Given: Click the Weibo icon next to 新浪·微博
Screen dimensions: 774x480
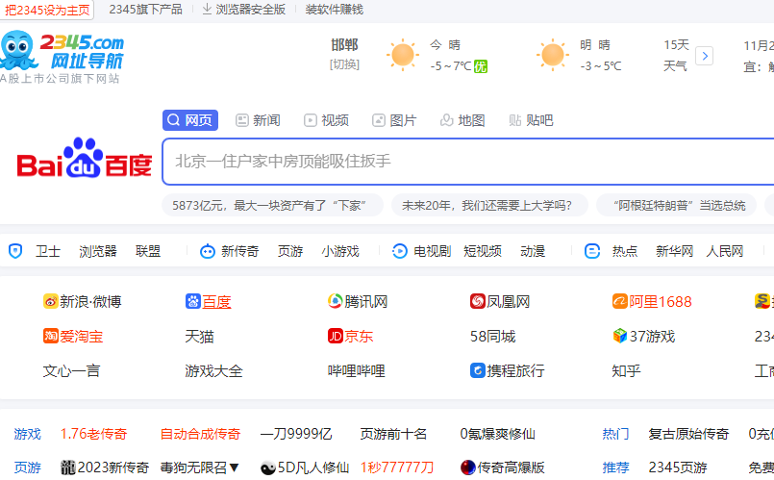Looking at the screenshot, I should tap(50, 301).
